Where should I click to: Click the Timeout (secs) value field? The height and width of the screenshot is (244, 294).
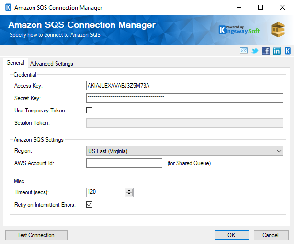point(106,192)
